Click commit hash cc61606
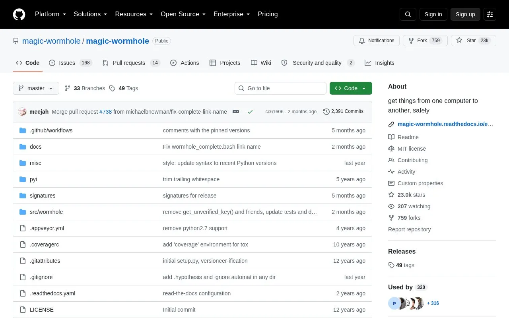Screen dimensions: 509x318 point(274,112)
